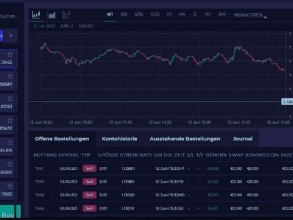Click Sell badge on order 7591
This screenshot has height=220, width=293.
[90, 169]
